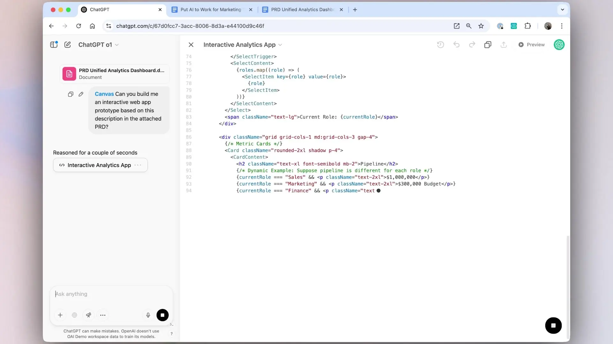Expand 'Reasoned for a couple of seconds' details
Screen dimensions: 613x344
click(95, 153)
